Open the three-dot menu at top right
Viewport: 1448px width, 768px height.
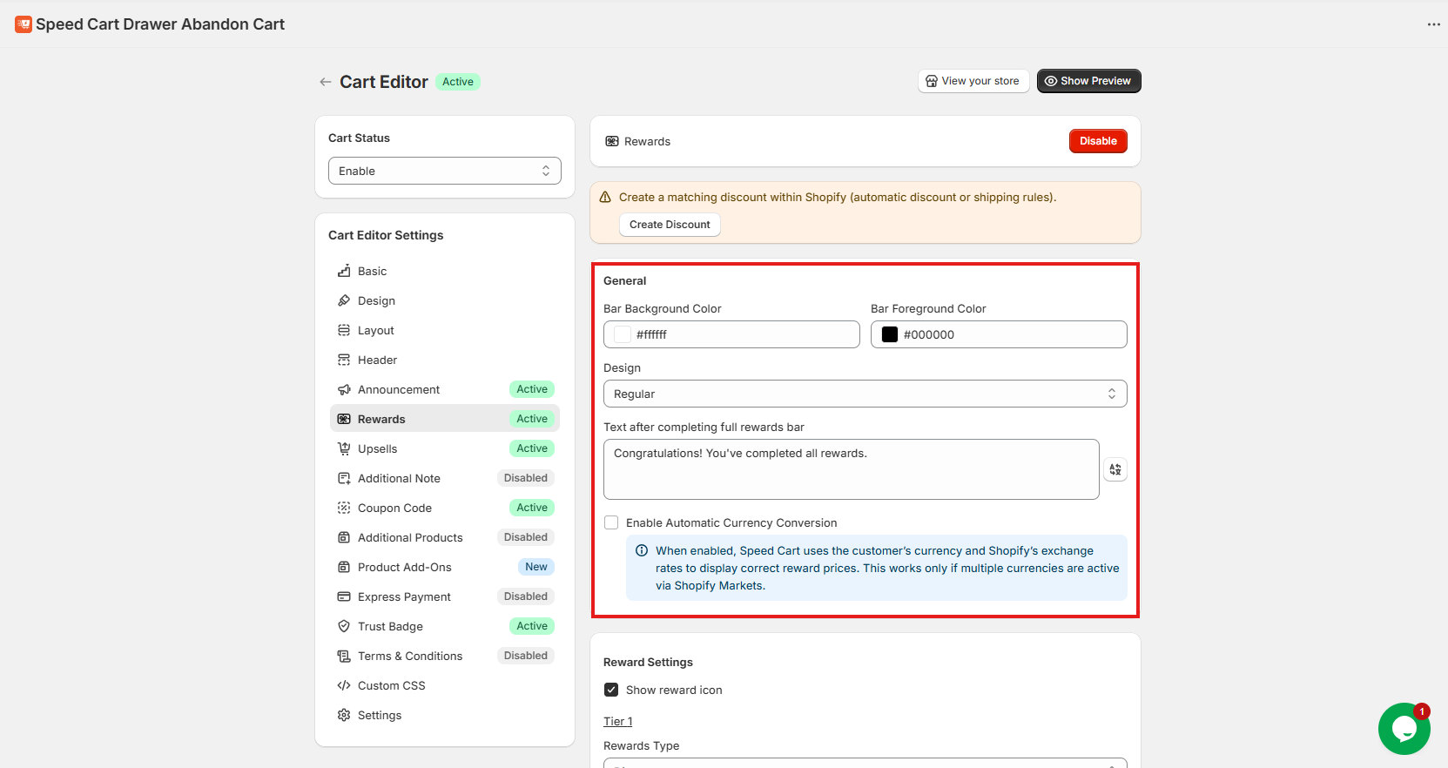[1433, 24]
